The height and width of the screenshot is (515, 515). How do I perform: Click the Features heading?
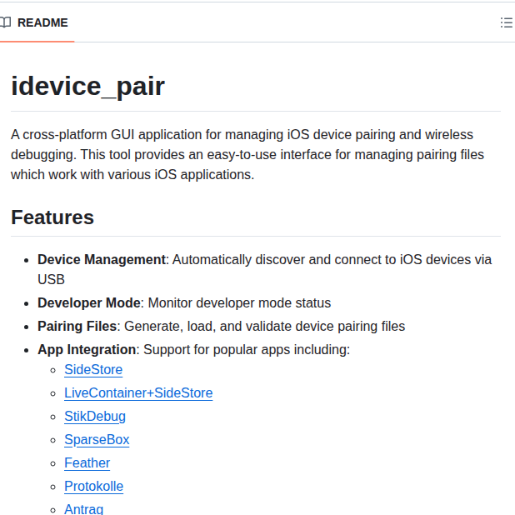[x=52, y=217]
